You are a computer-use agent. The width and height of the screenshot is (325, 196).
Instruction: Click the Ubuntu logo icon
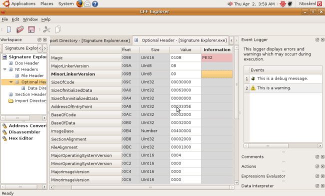click(x=6, y=3)
